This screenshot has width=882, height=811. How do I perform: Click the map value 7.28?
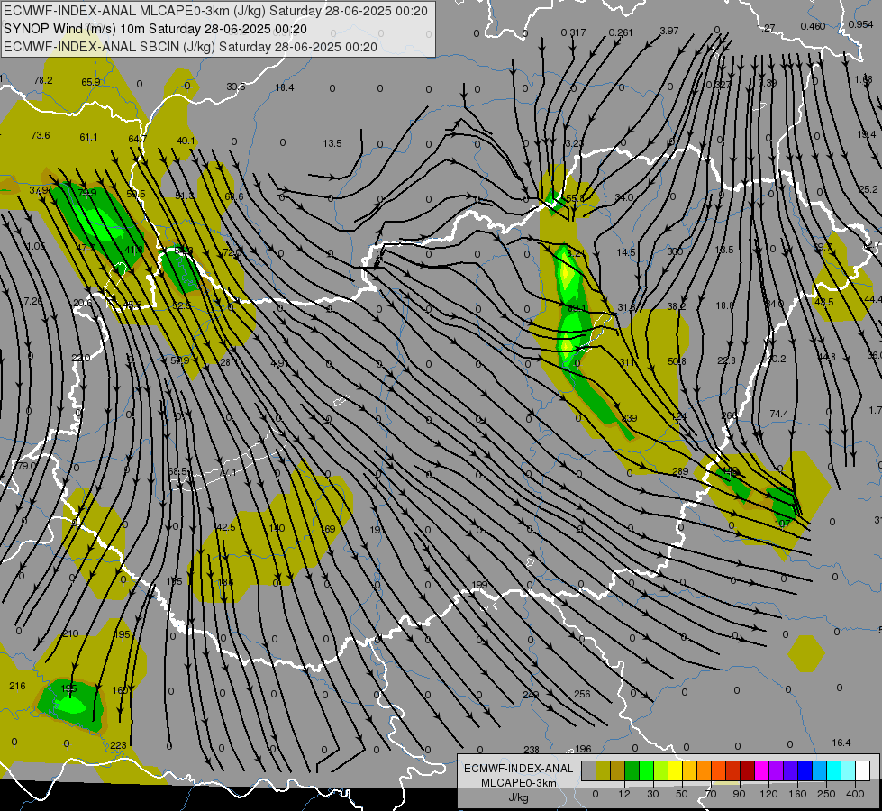(33, 301)
